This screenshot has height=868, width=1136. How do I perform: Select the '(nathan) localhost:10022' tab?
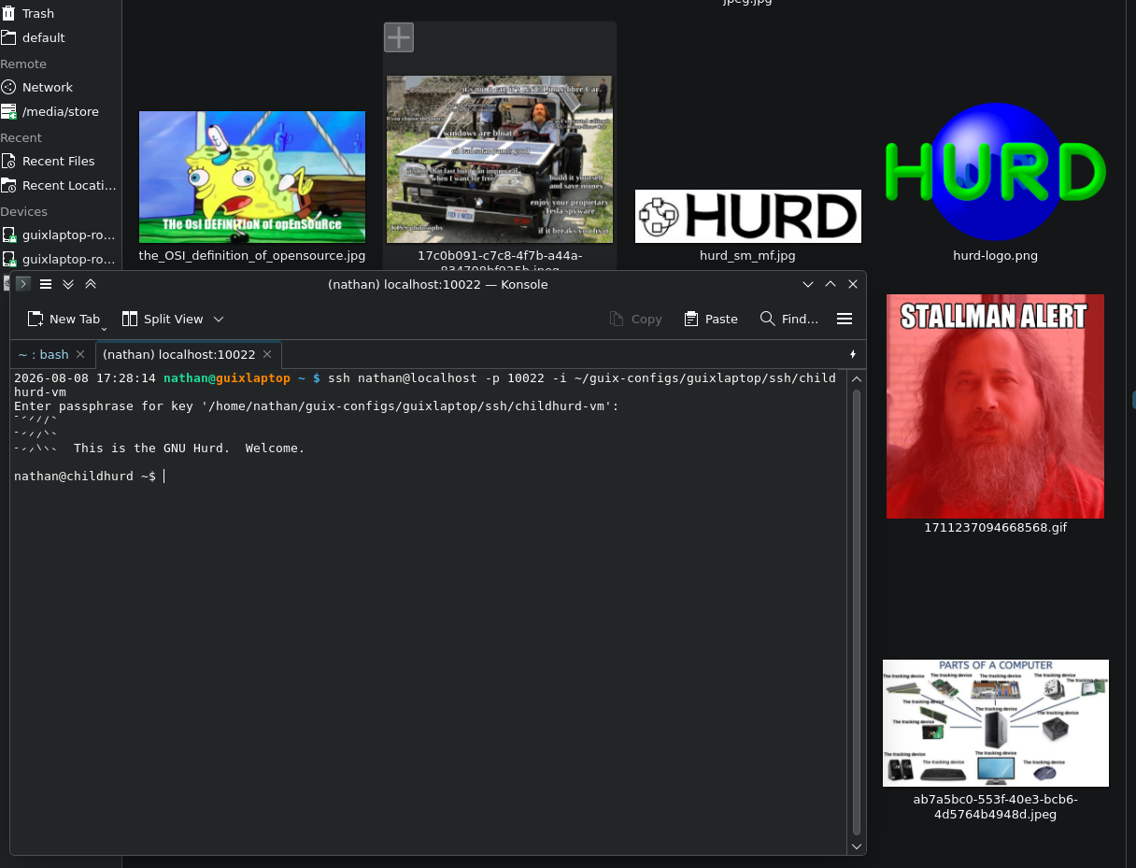coord(178,354)
